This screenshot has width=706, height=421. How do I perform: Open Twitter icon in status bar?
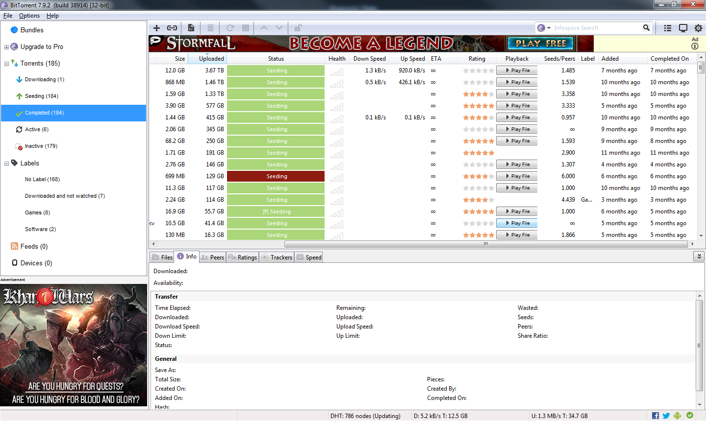(x=666, y=416)
